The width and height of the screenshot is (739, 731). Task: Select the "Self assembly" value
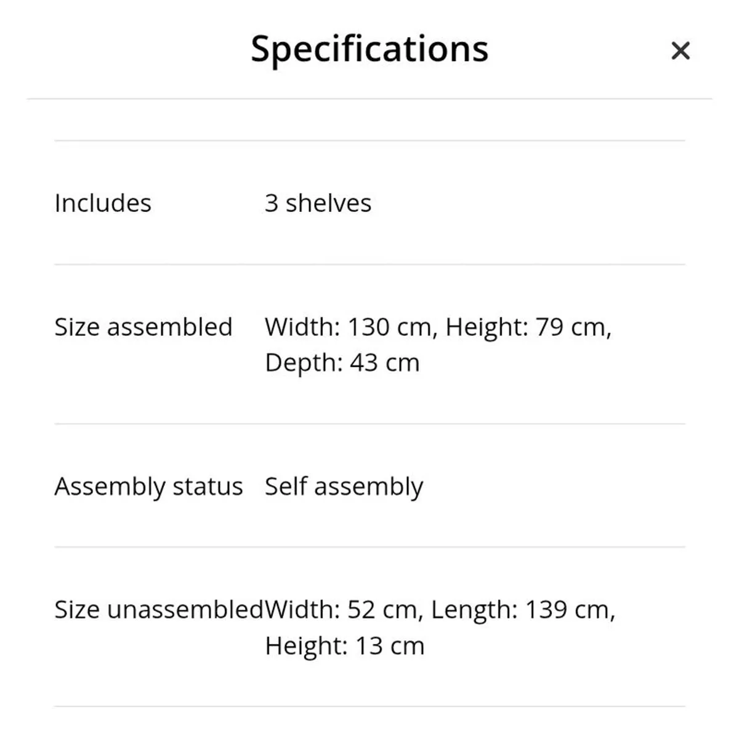click(x=344, y=487)
